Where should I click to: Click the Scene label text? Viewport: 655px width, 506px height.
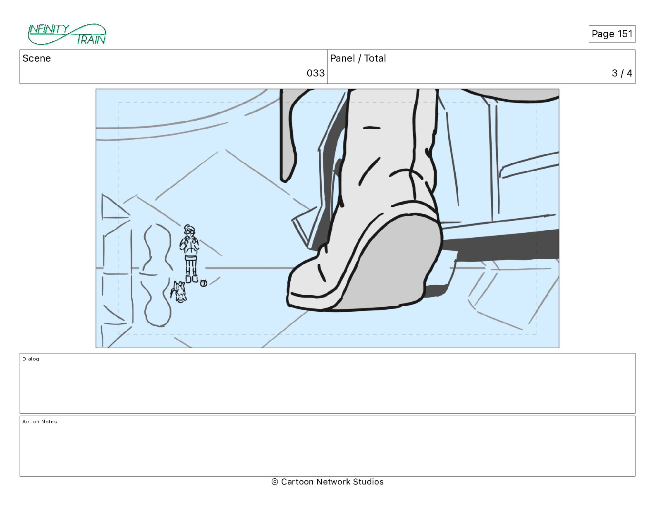coord(37,58)
